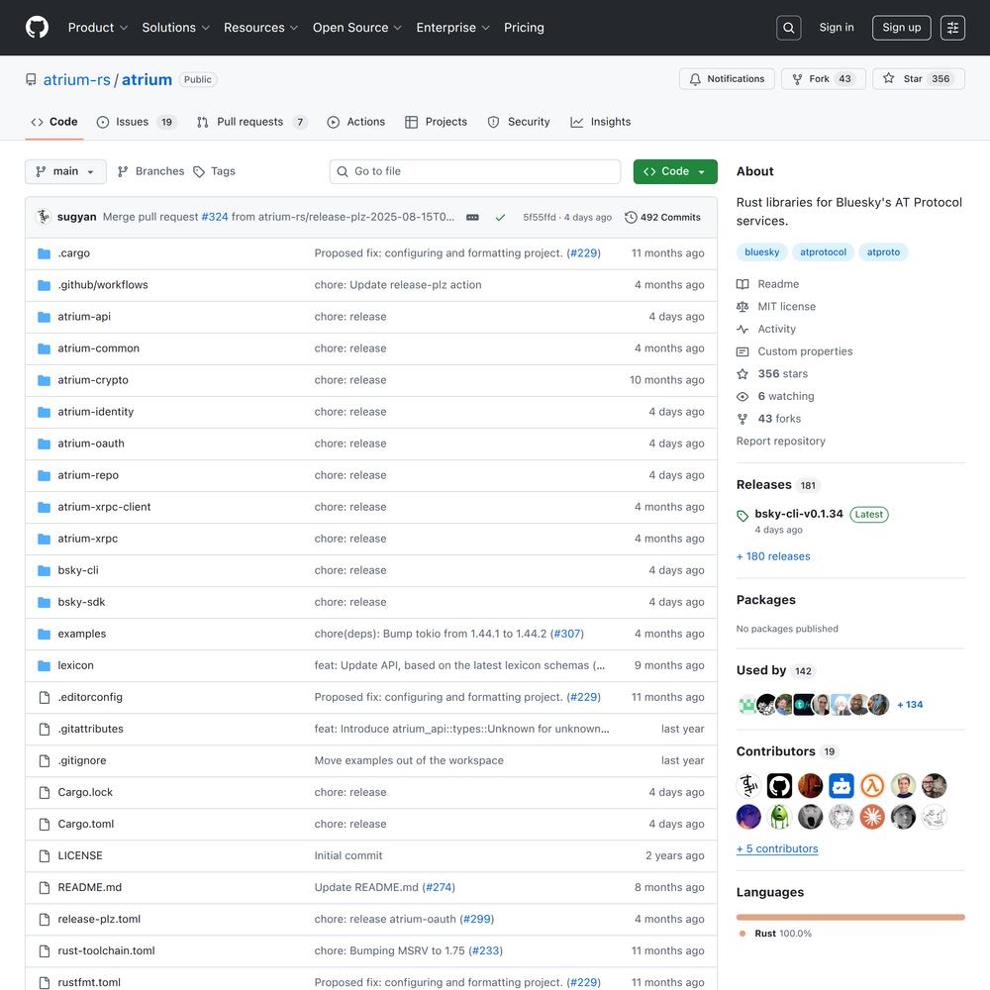Image resolution: width=990 pixels, height=990 pixels.
Task: Expand the Resources menu
Action: point(260,28)
